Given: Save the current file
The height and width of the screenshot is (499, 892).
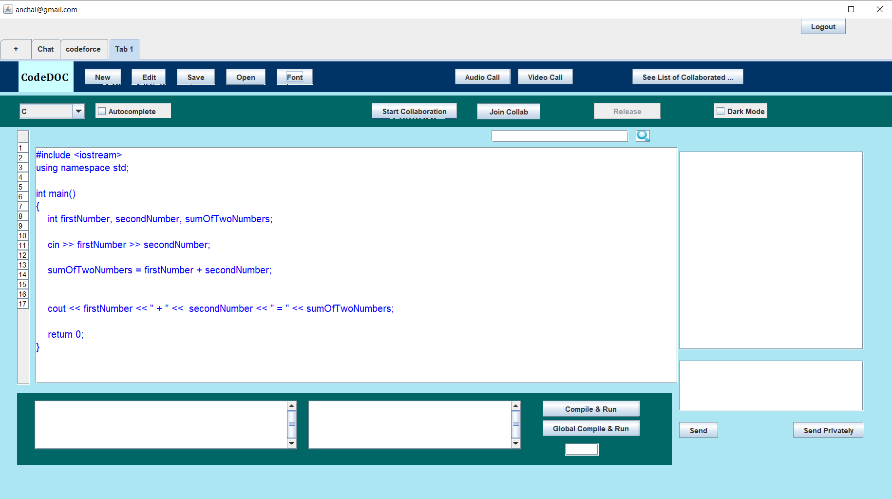Looking at the screenshot, I should (196, 77).
